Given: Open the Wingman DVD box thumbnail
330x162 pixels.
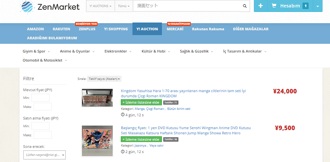Looking at the screenshot, I should (x=97, y=141).
